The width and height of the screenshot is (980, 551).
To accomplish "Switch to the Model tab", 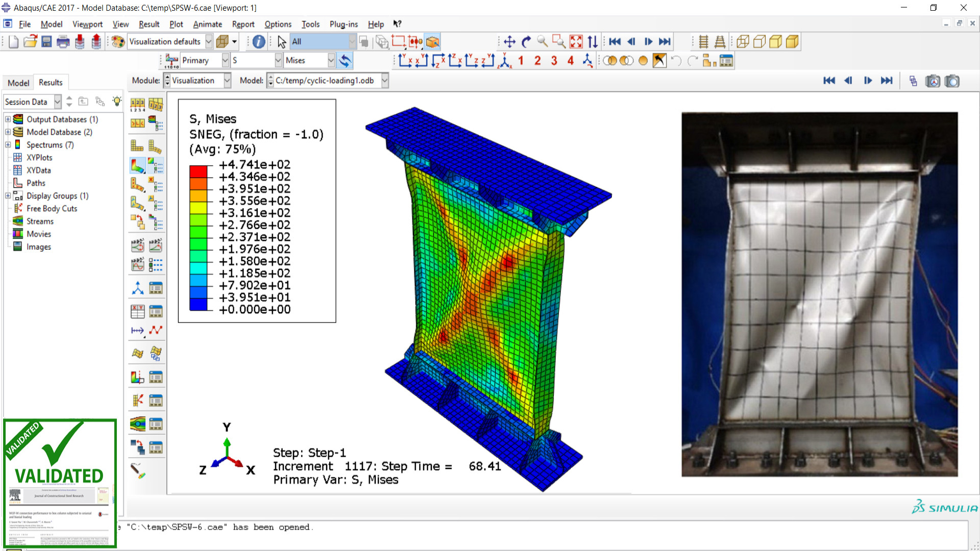I will 18,83.
